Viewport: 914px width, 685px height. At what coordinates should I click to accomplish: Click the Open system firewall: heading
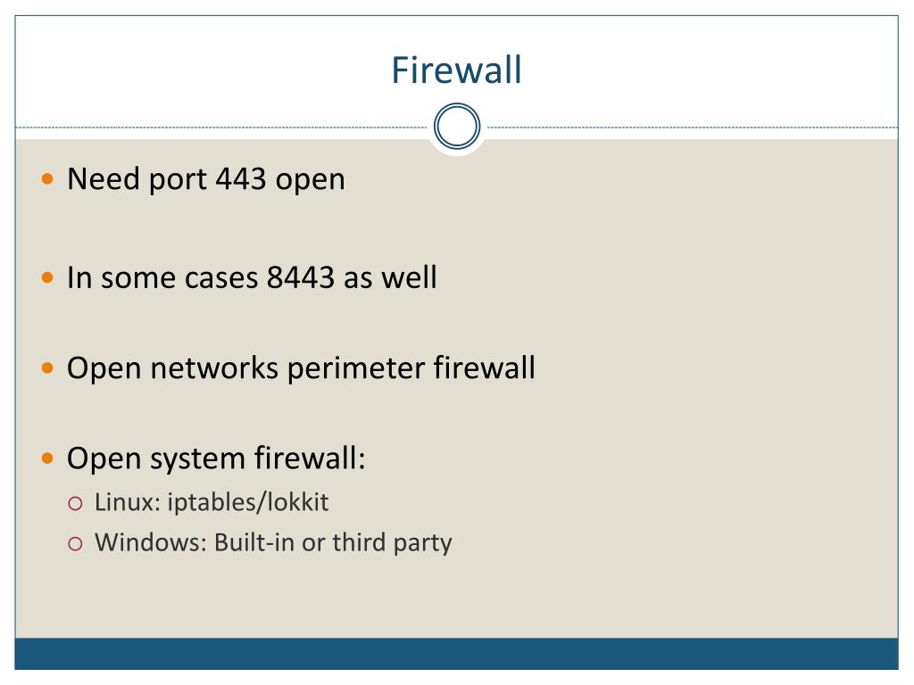point(216,459)
